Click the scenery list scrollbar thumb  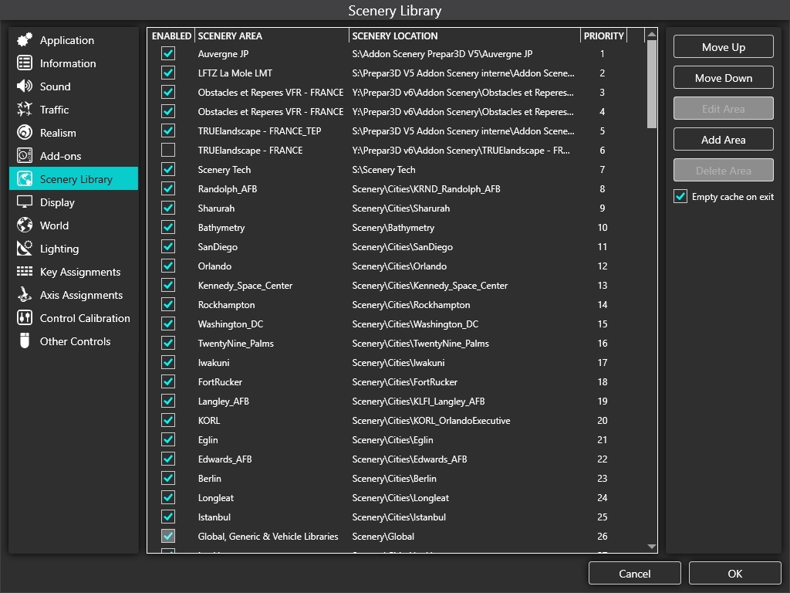coord(651,84)
